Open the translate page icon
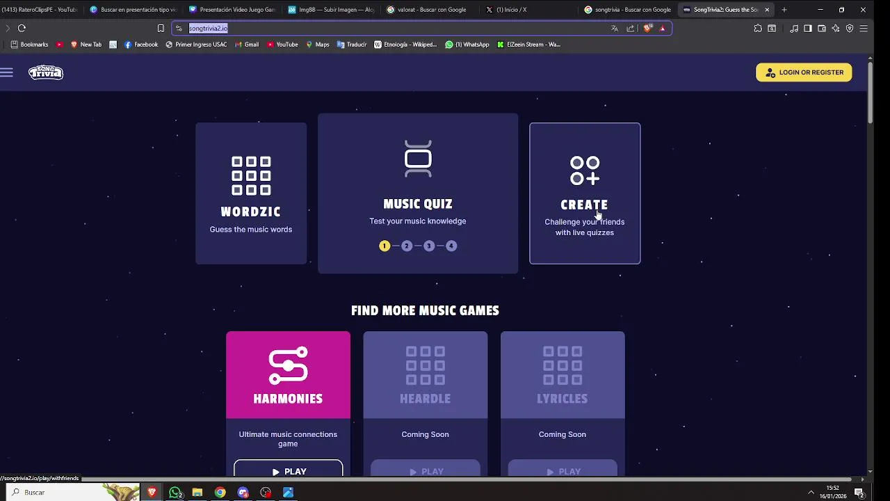 [615, 29]
